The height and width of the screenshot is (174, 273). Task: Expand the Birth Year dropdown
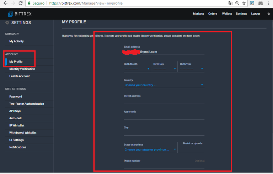[192, 69]
